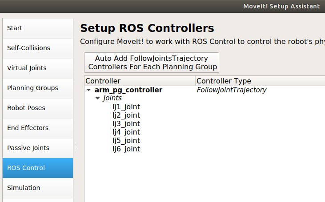
Task: Select lj6_joint in the tree
Action: [x=126, y=149]
